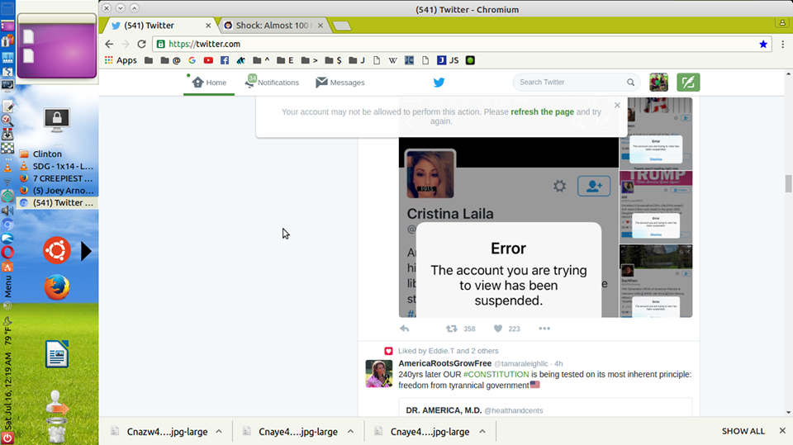Screen dimensions: 793x445
Task: Click the red power button on panel
Action: 7,438
